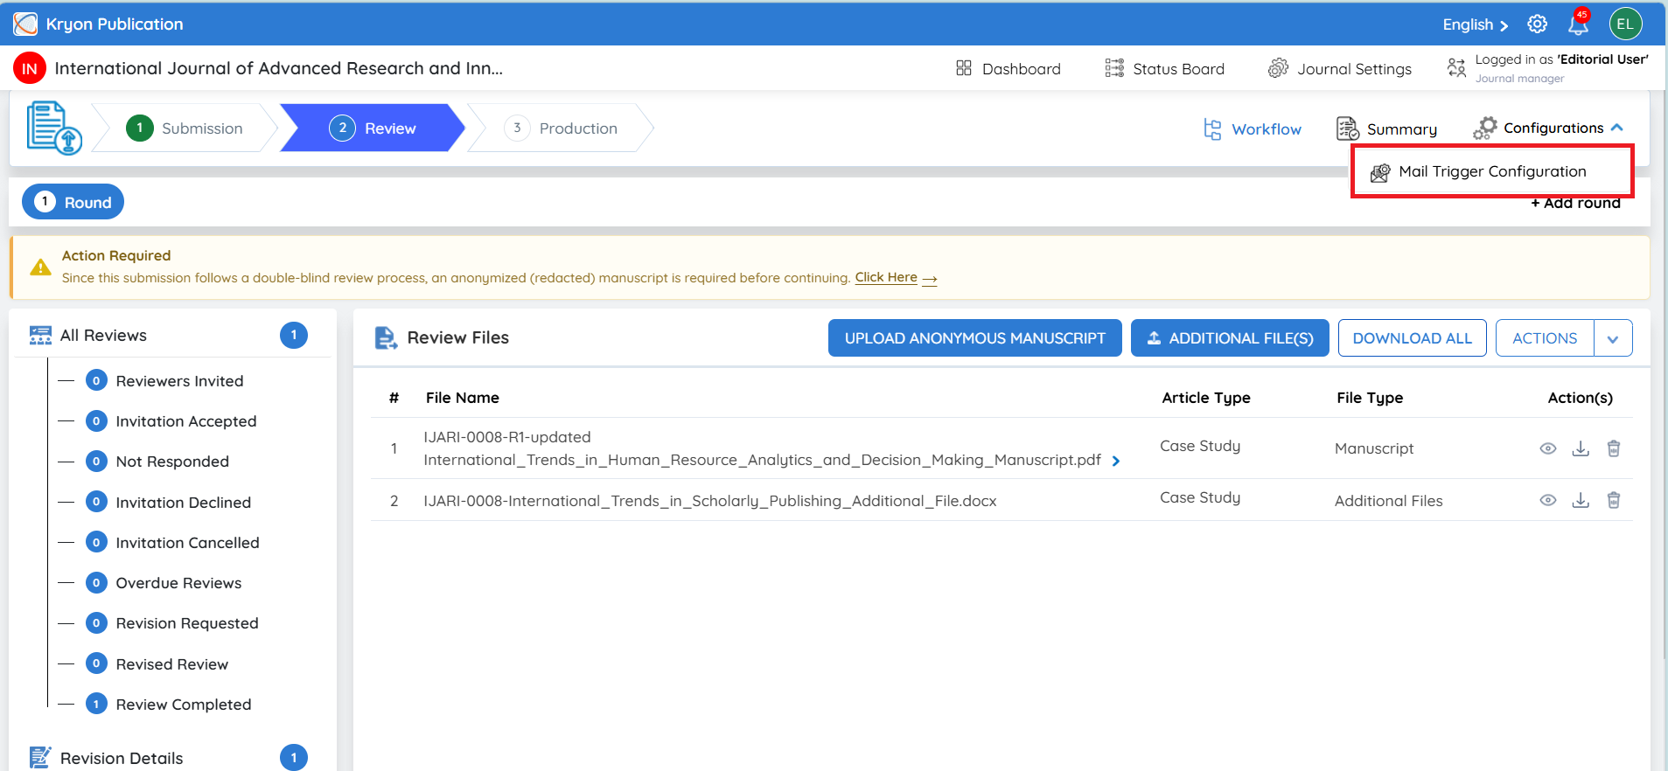Download the Additional_File.docx row file
This screenshot has width=1668, height=771.
point(1581,500)
